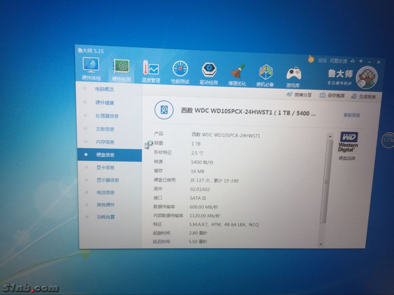Click 保存截屏 to save a screenshot
Screen dimensions: 394x295
tap(333, 95)
